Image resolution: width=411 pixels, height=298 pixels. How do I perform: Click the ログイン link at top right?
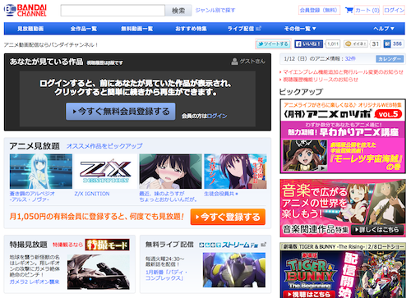coord(394,10)
